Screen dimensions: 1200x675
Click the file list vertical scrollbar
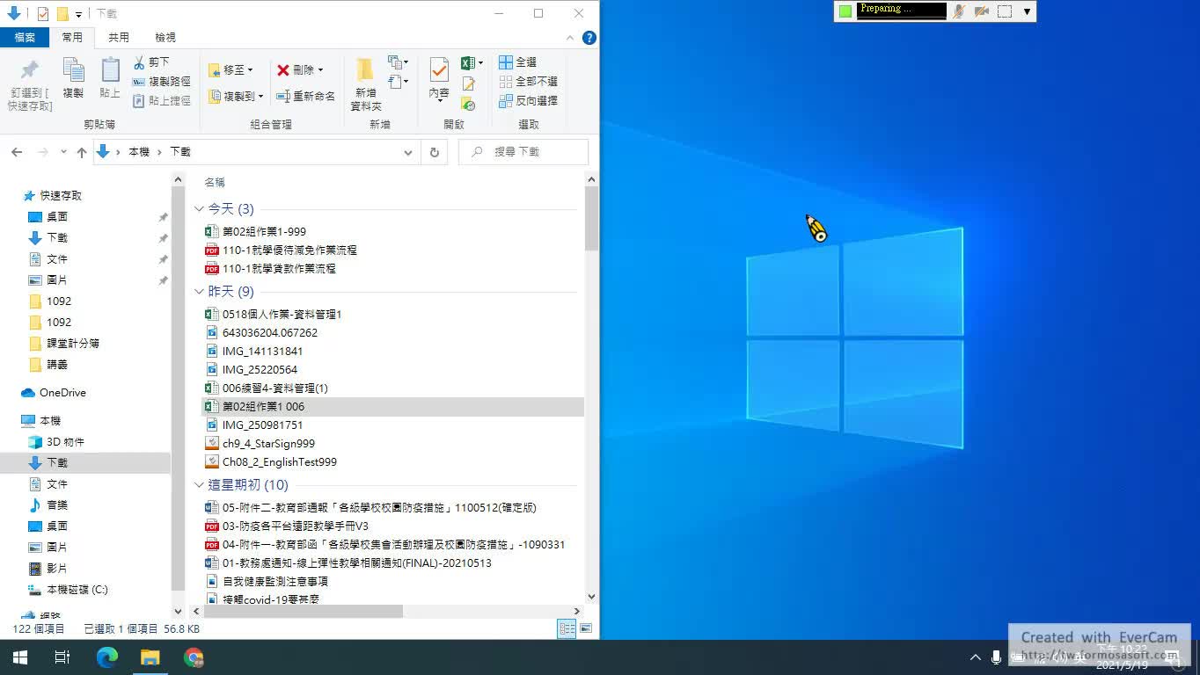tap(591, 219)
